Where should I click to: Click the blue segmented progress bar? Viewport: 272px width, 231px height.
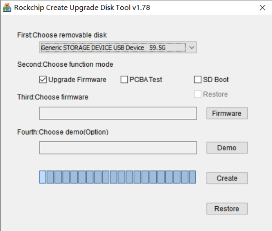tap(118, 177)
